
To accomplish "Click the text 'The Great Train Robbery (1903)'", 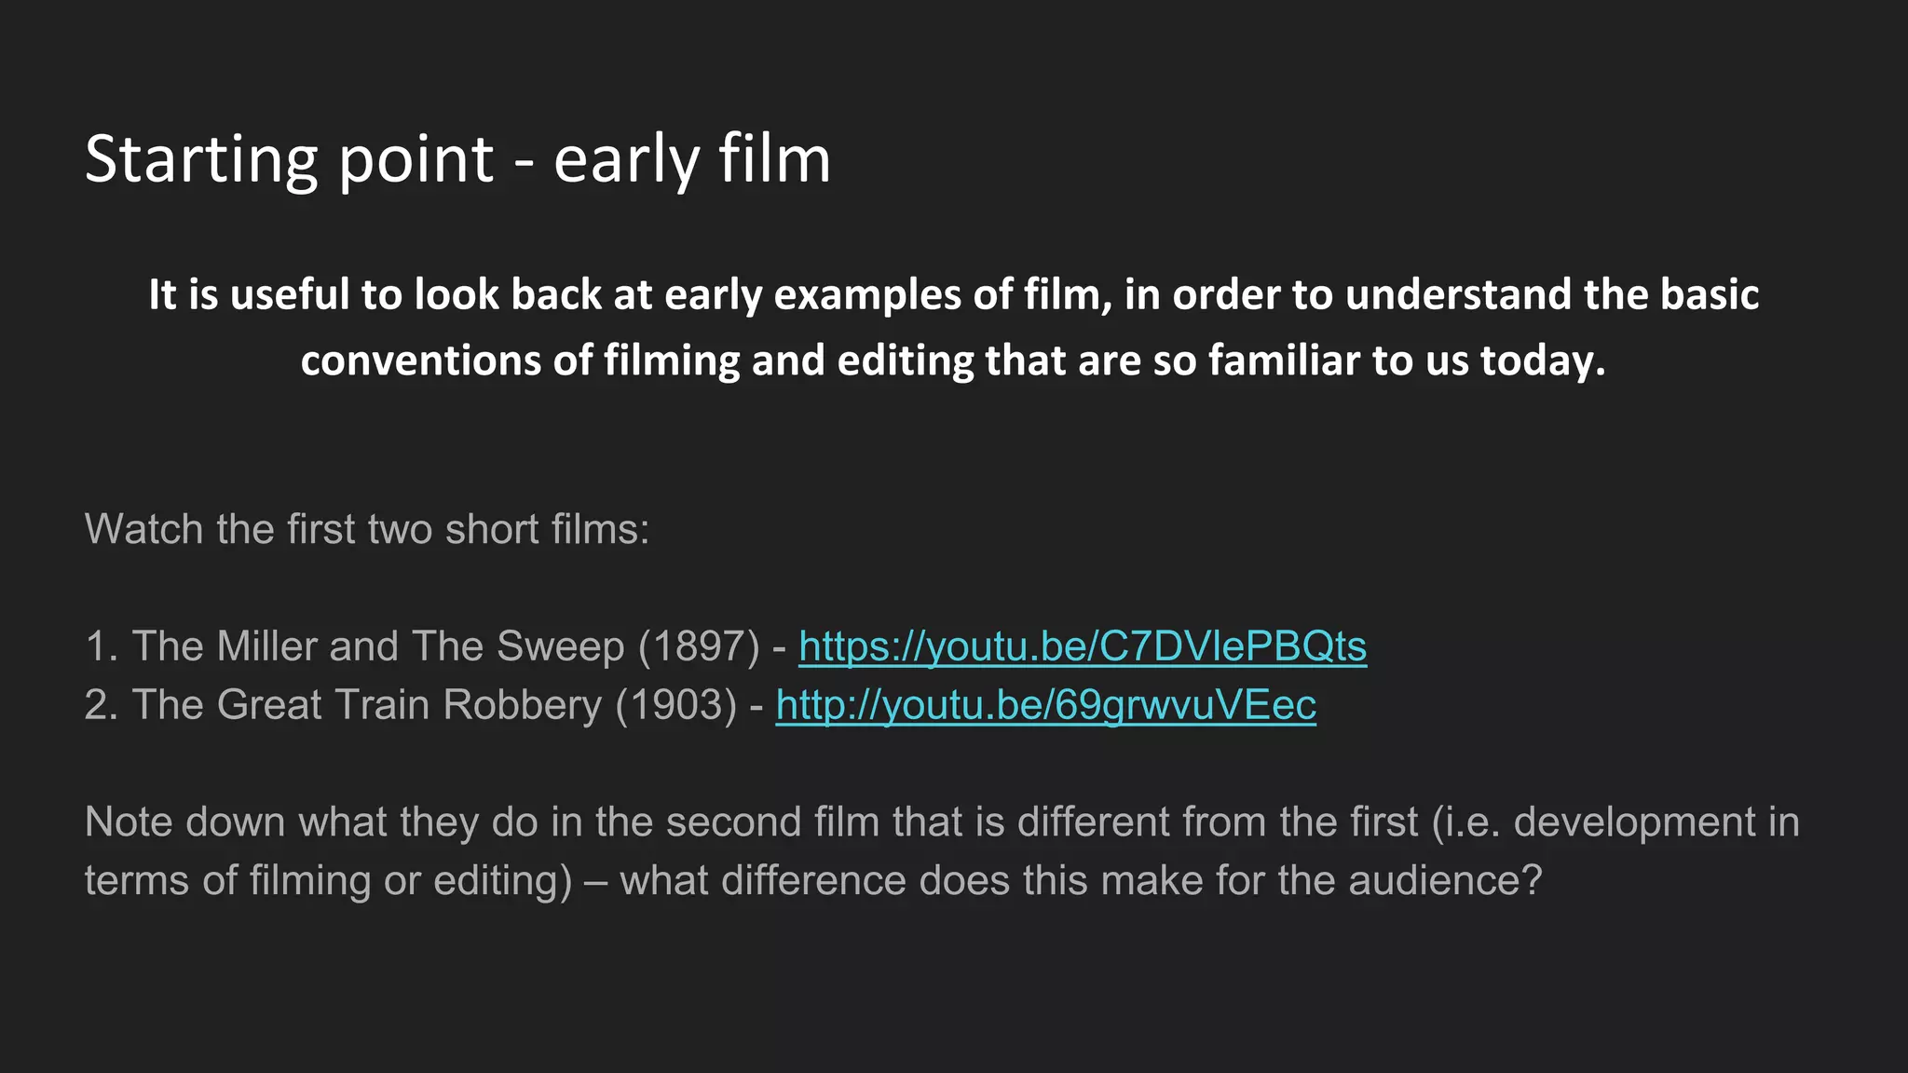I will (x=434, y=705).
